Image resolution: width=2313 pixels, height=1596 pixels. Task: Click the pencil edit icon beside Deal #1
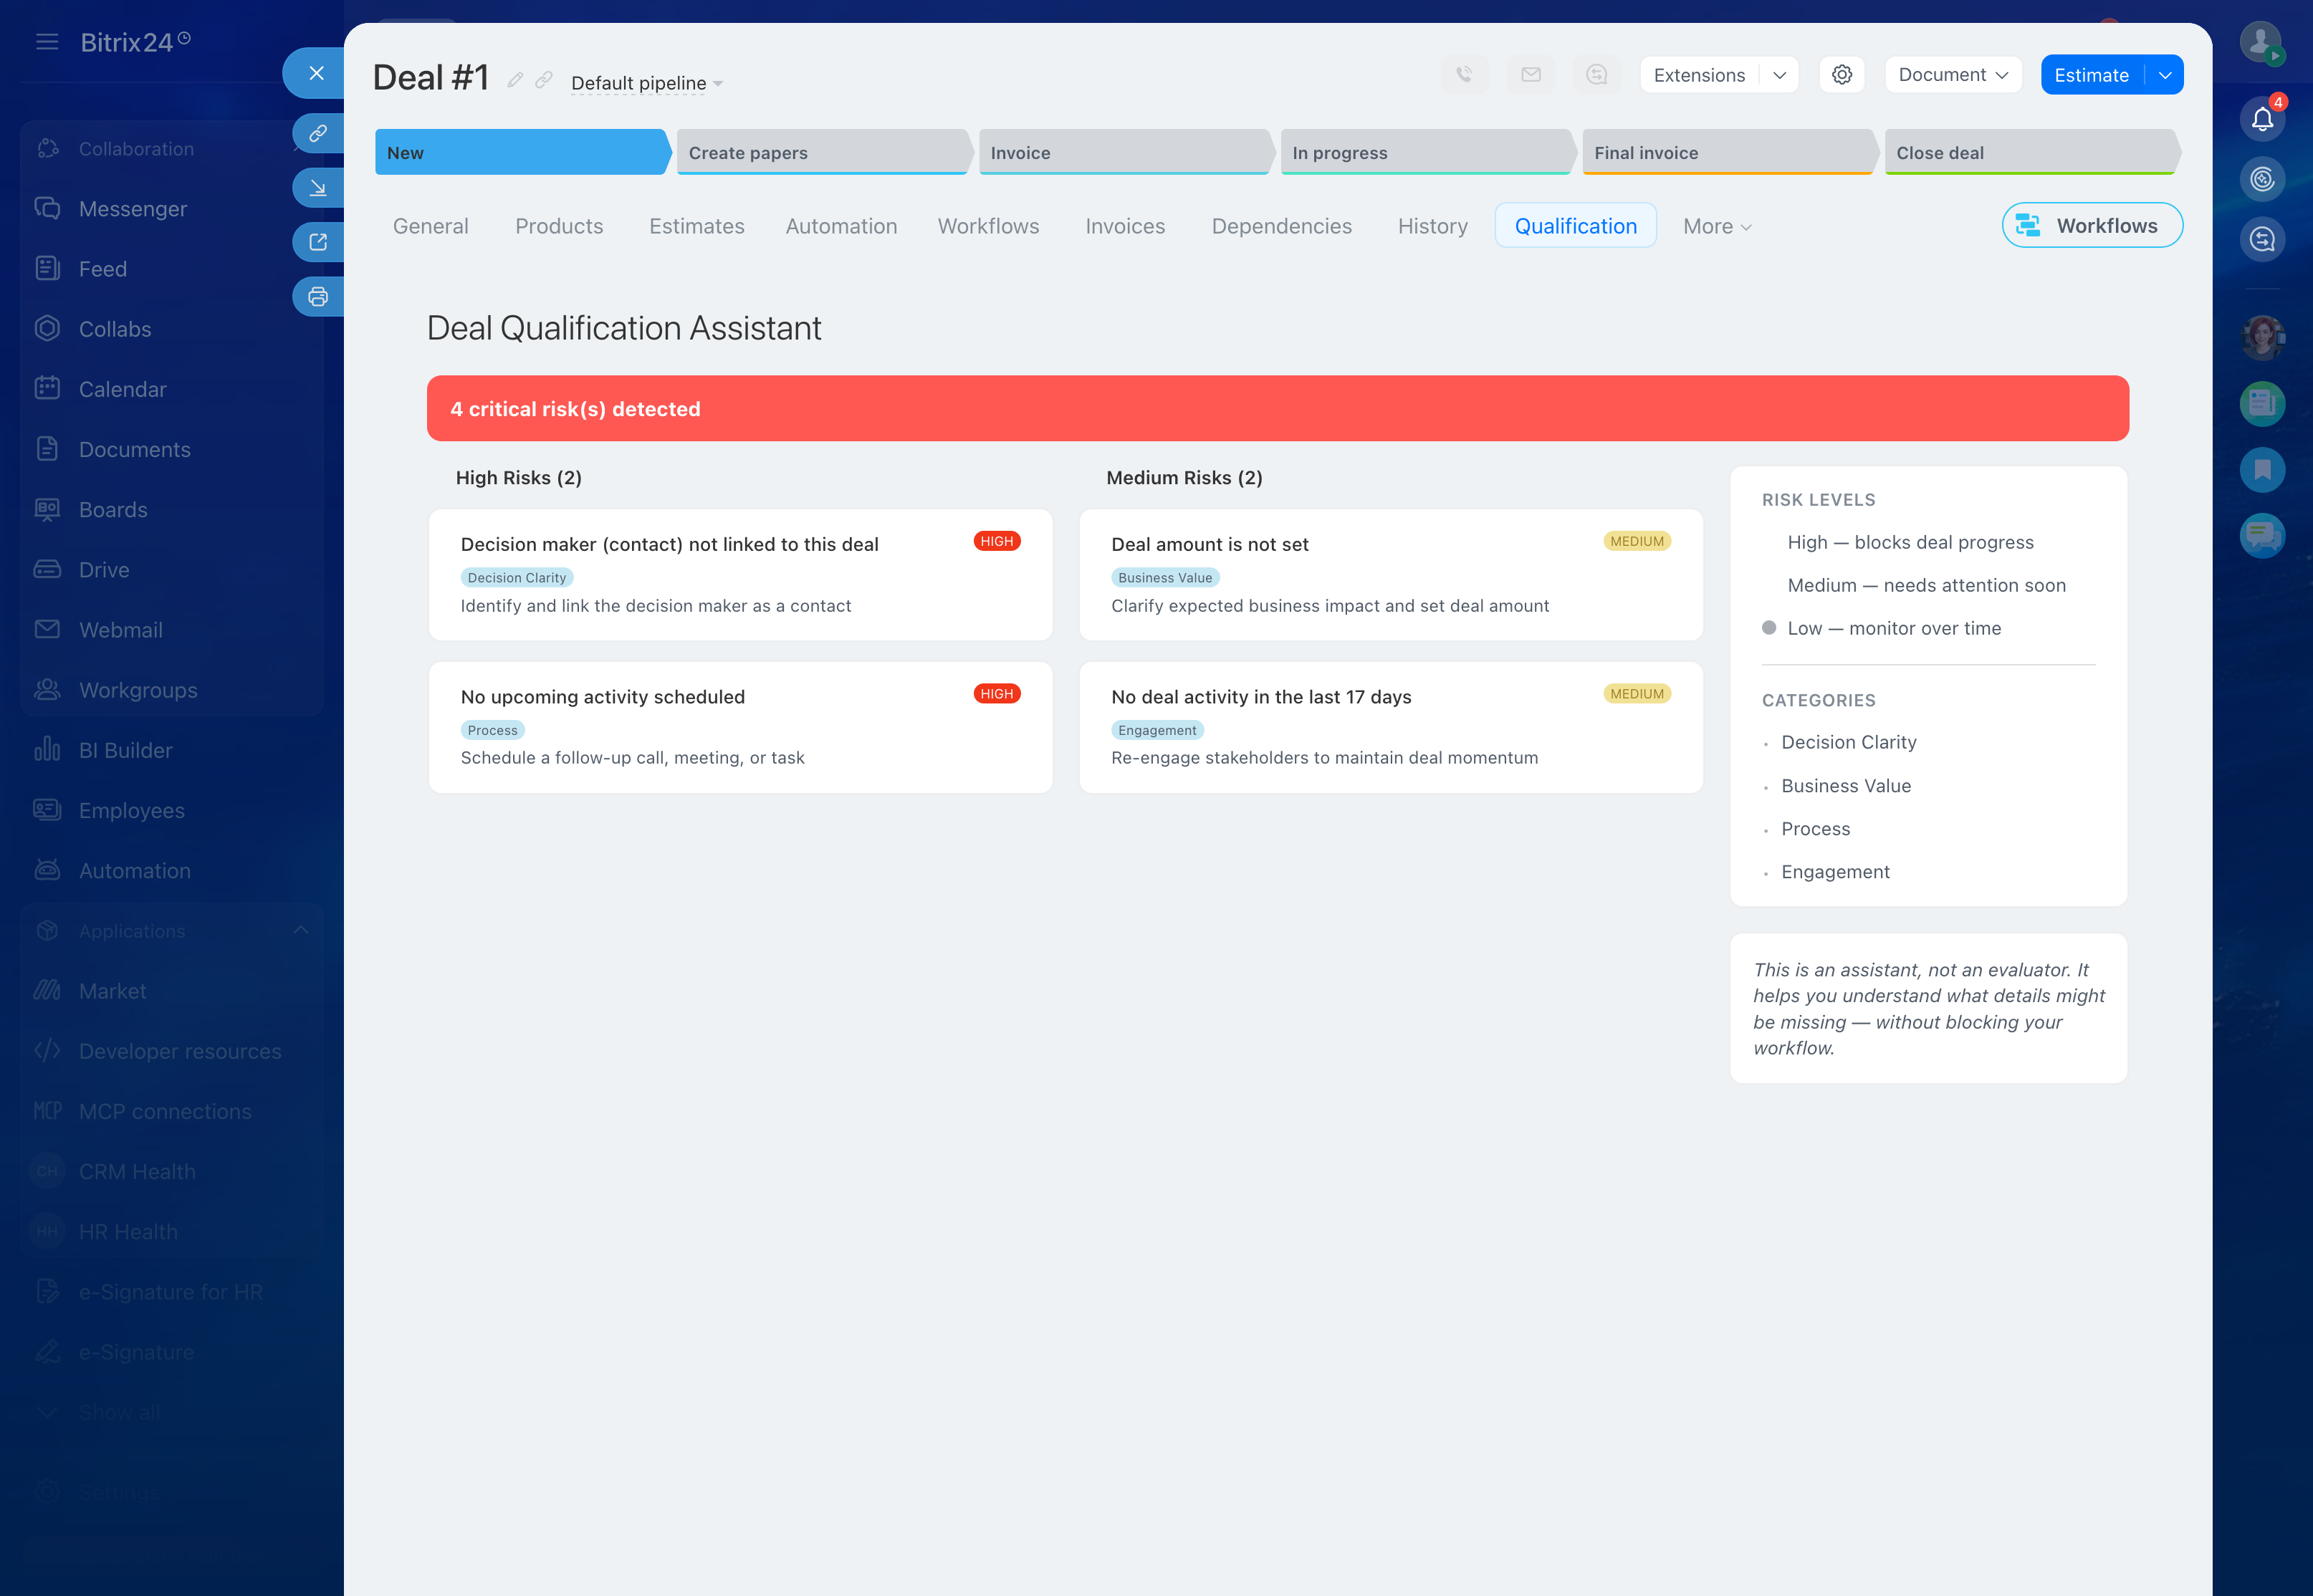515,80
